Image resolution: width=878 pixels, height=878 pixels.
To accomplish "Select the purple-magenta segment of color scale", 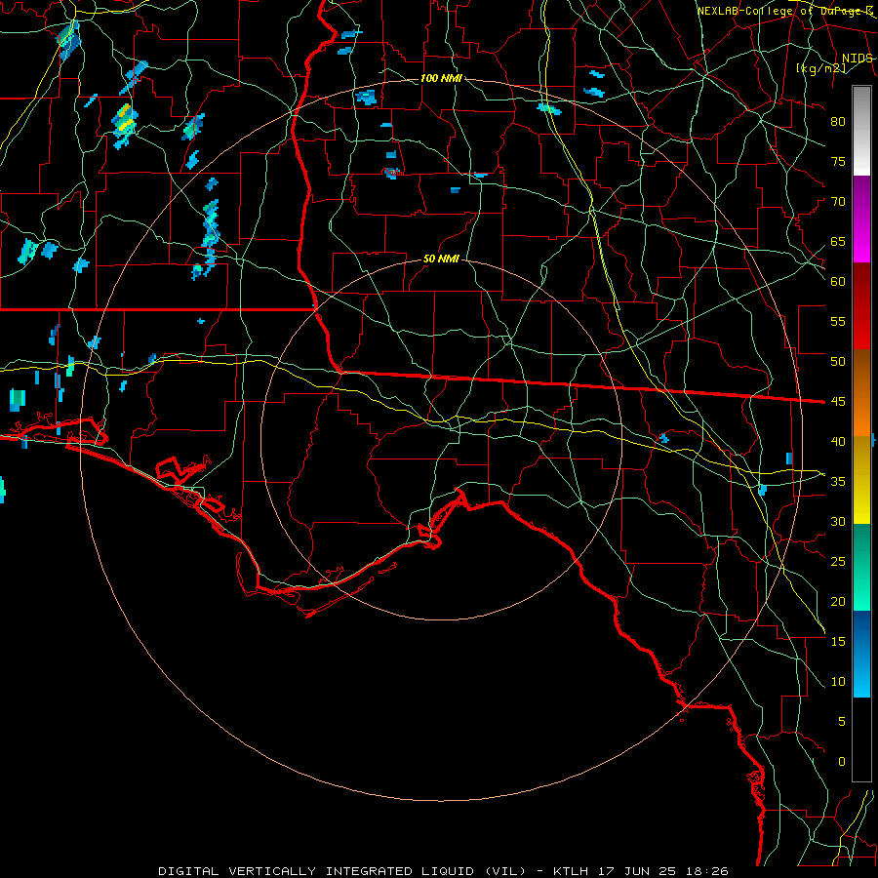I will 861,219.
